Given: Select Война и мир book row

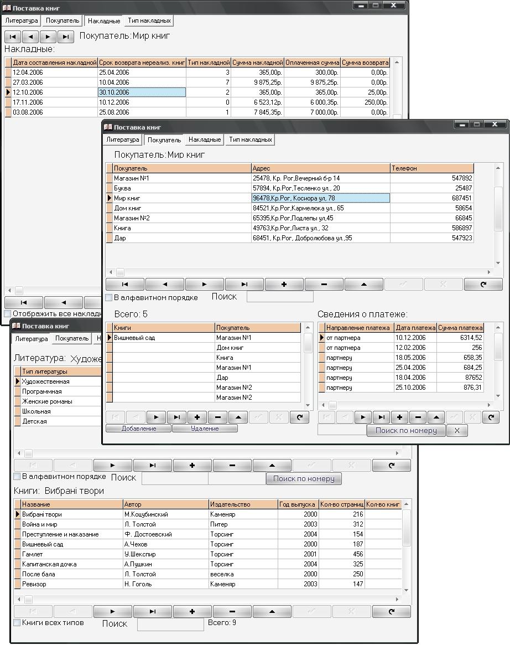Looking at the screenshot, I should click(x=207, y=524).
